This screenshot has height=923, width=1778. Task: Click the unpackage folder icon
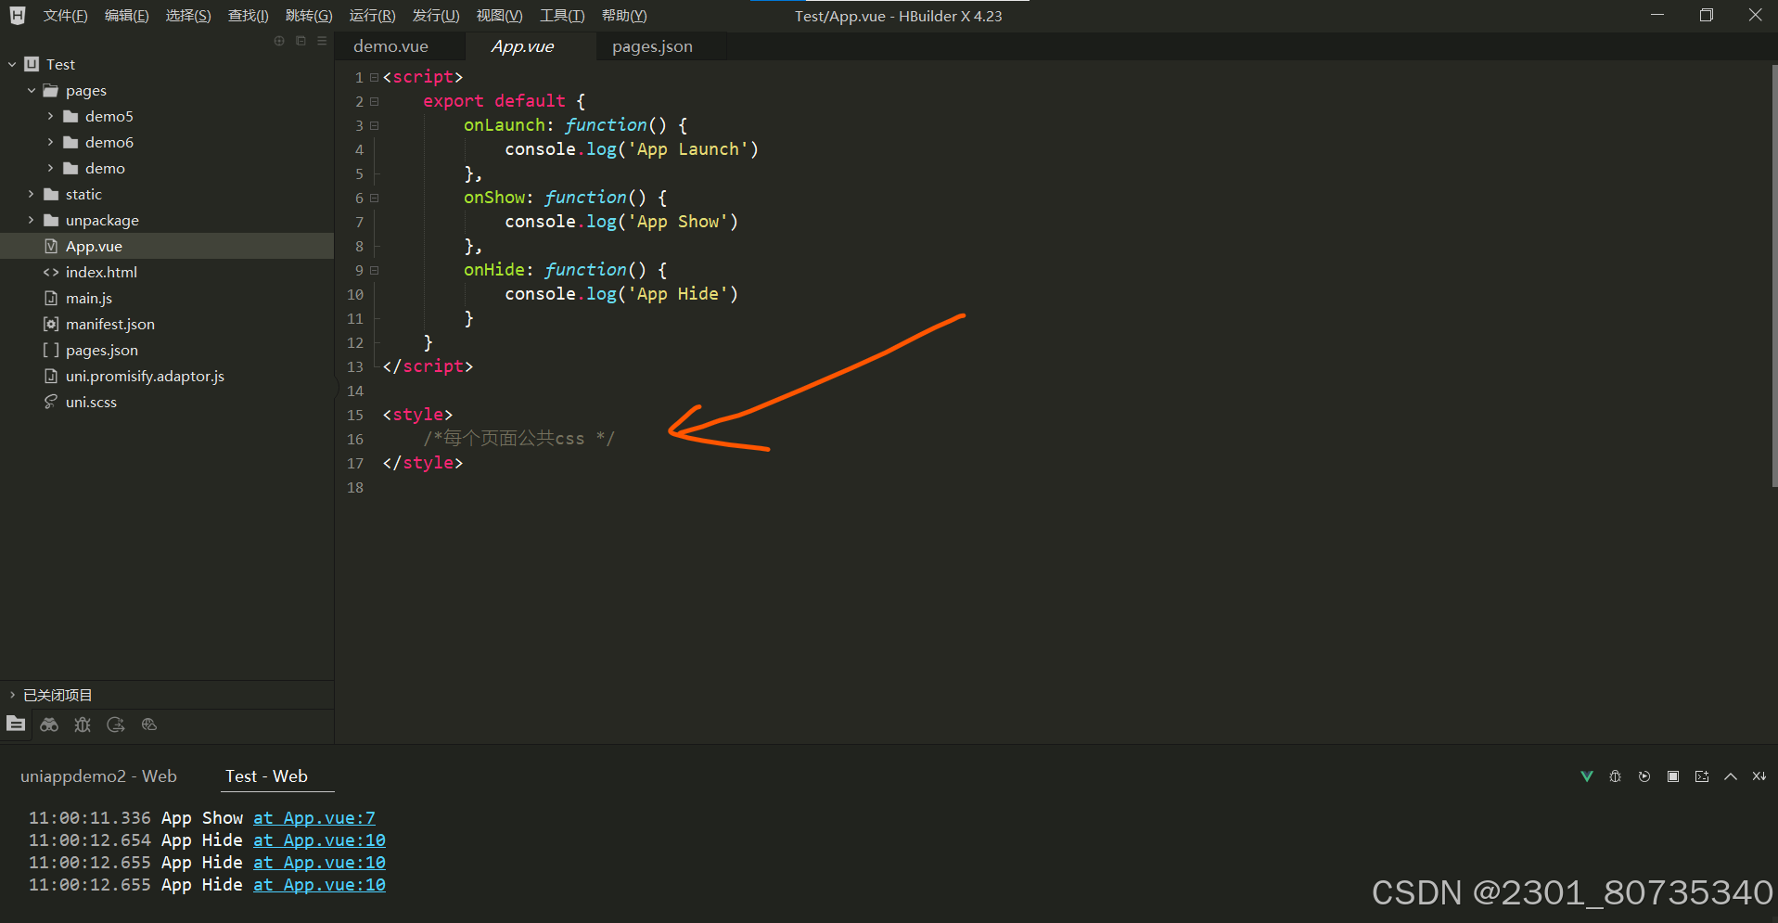pyautogui.click(x=51, y=220)
